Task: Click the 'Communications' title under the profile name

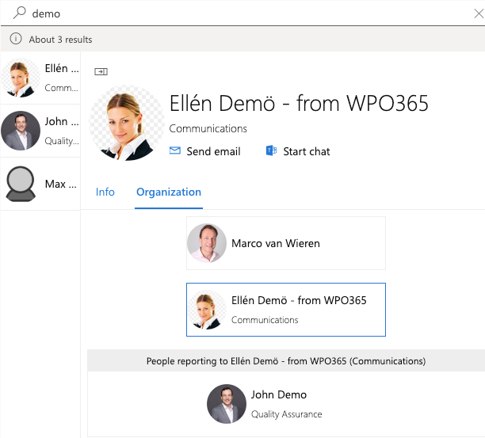Action: click(208, 128)
